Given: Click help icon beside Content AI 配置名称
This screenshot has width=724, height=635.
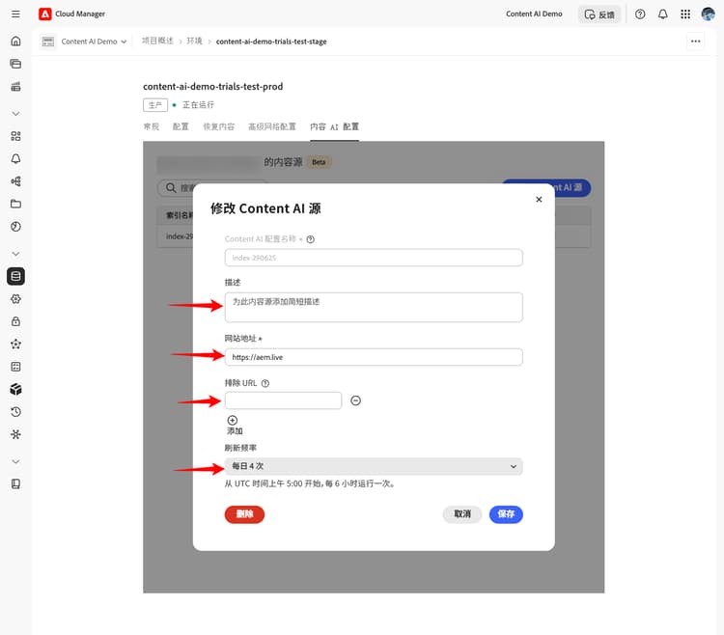Looking at the screenshot, I should pos(311,239).
